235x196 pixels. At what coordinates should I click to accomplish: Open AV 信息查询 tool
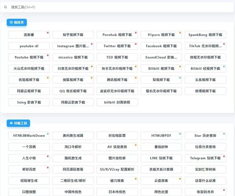coord(117,147)
